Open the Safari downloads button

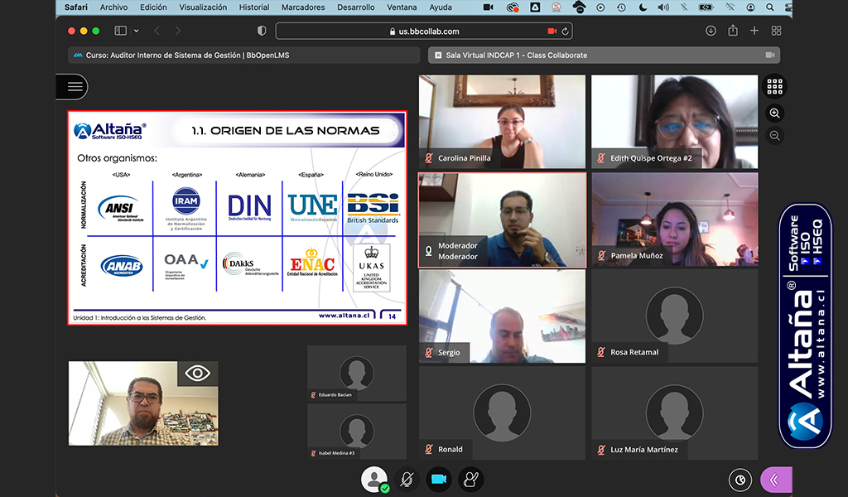711,31
